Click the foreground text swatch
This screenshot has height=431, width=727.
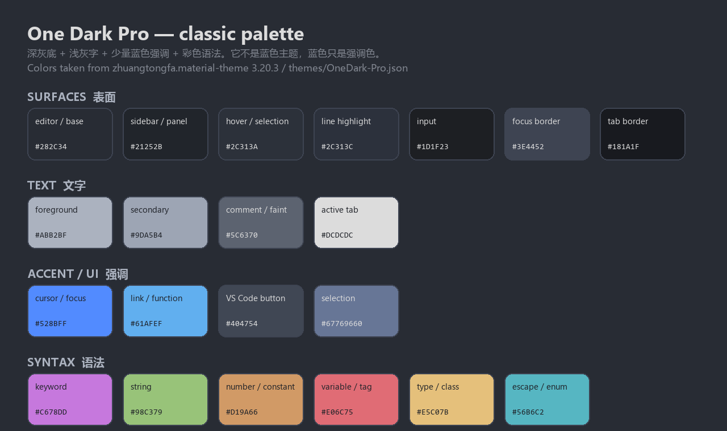70,222
